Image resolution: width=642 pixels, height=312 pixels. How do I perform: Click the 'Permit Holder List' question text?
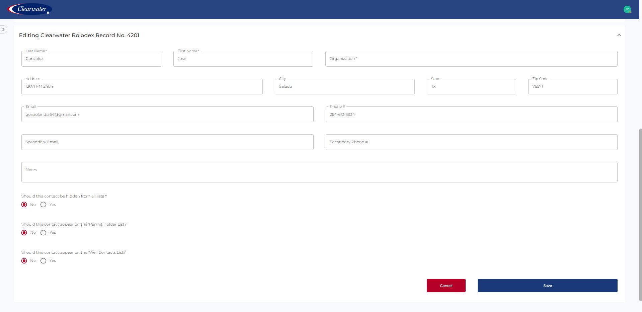coord(74,224)
